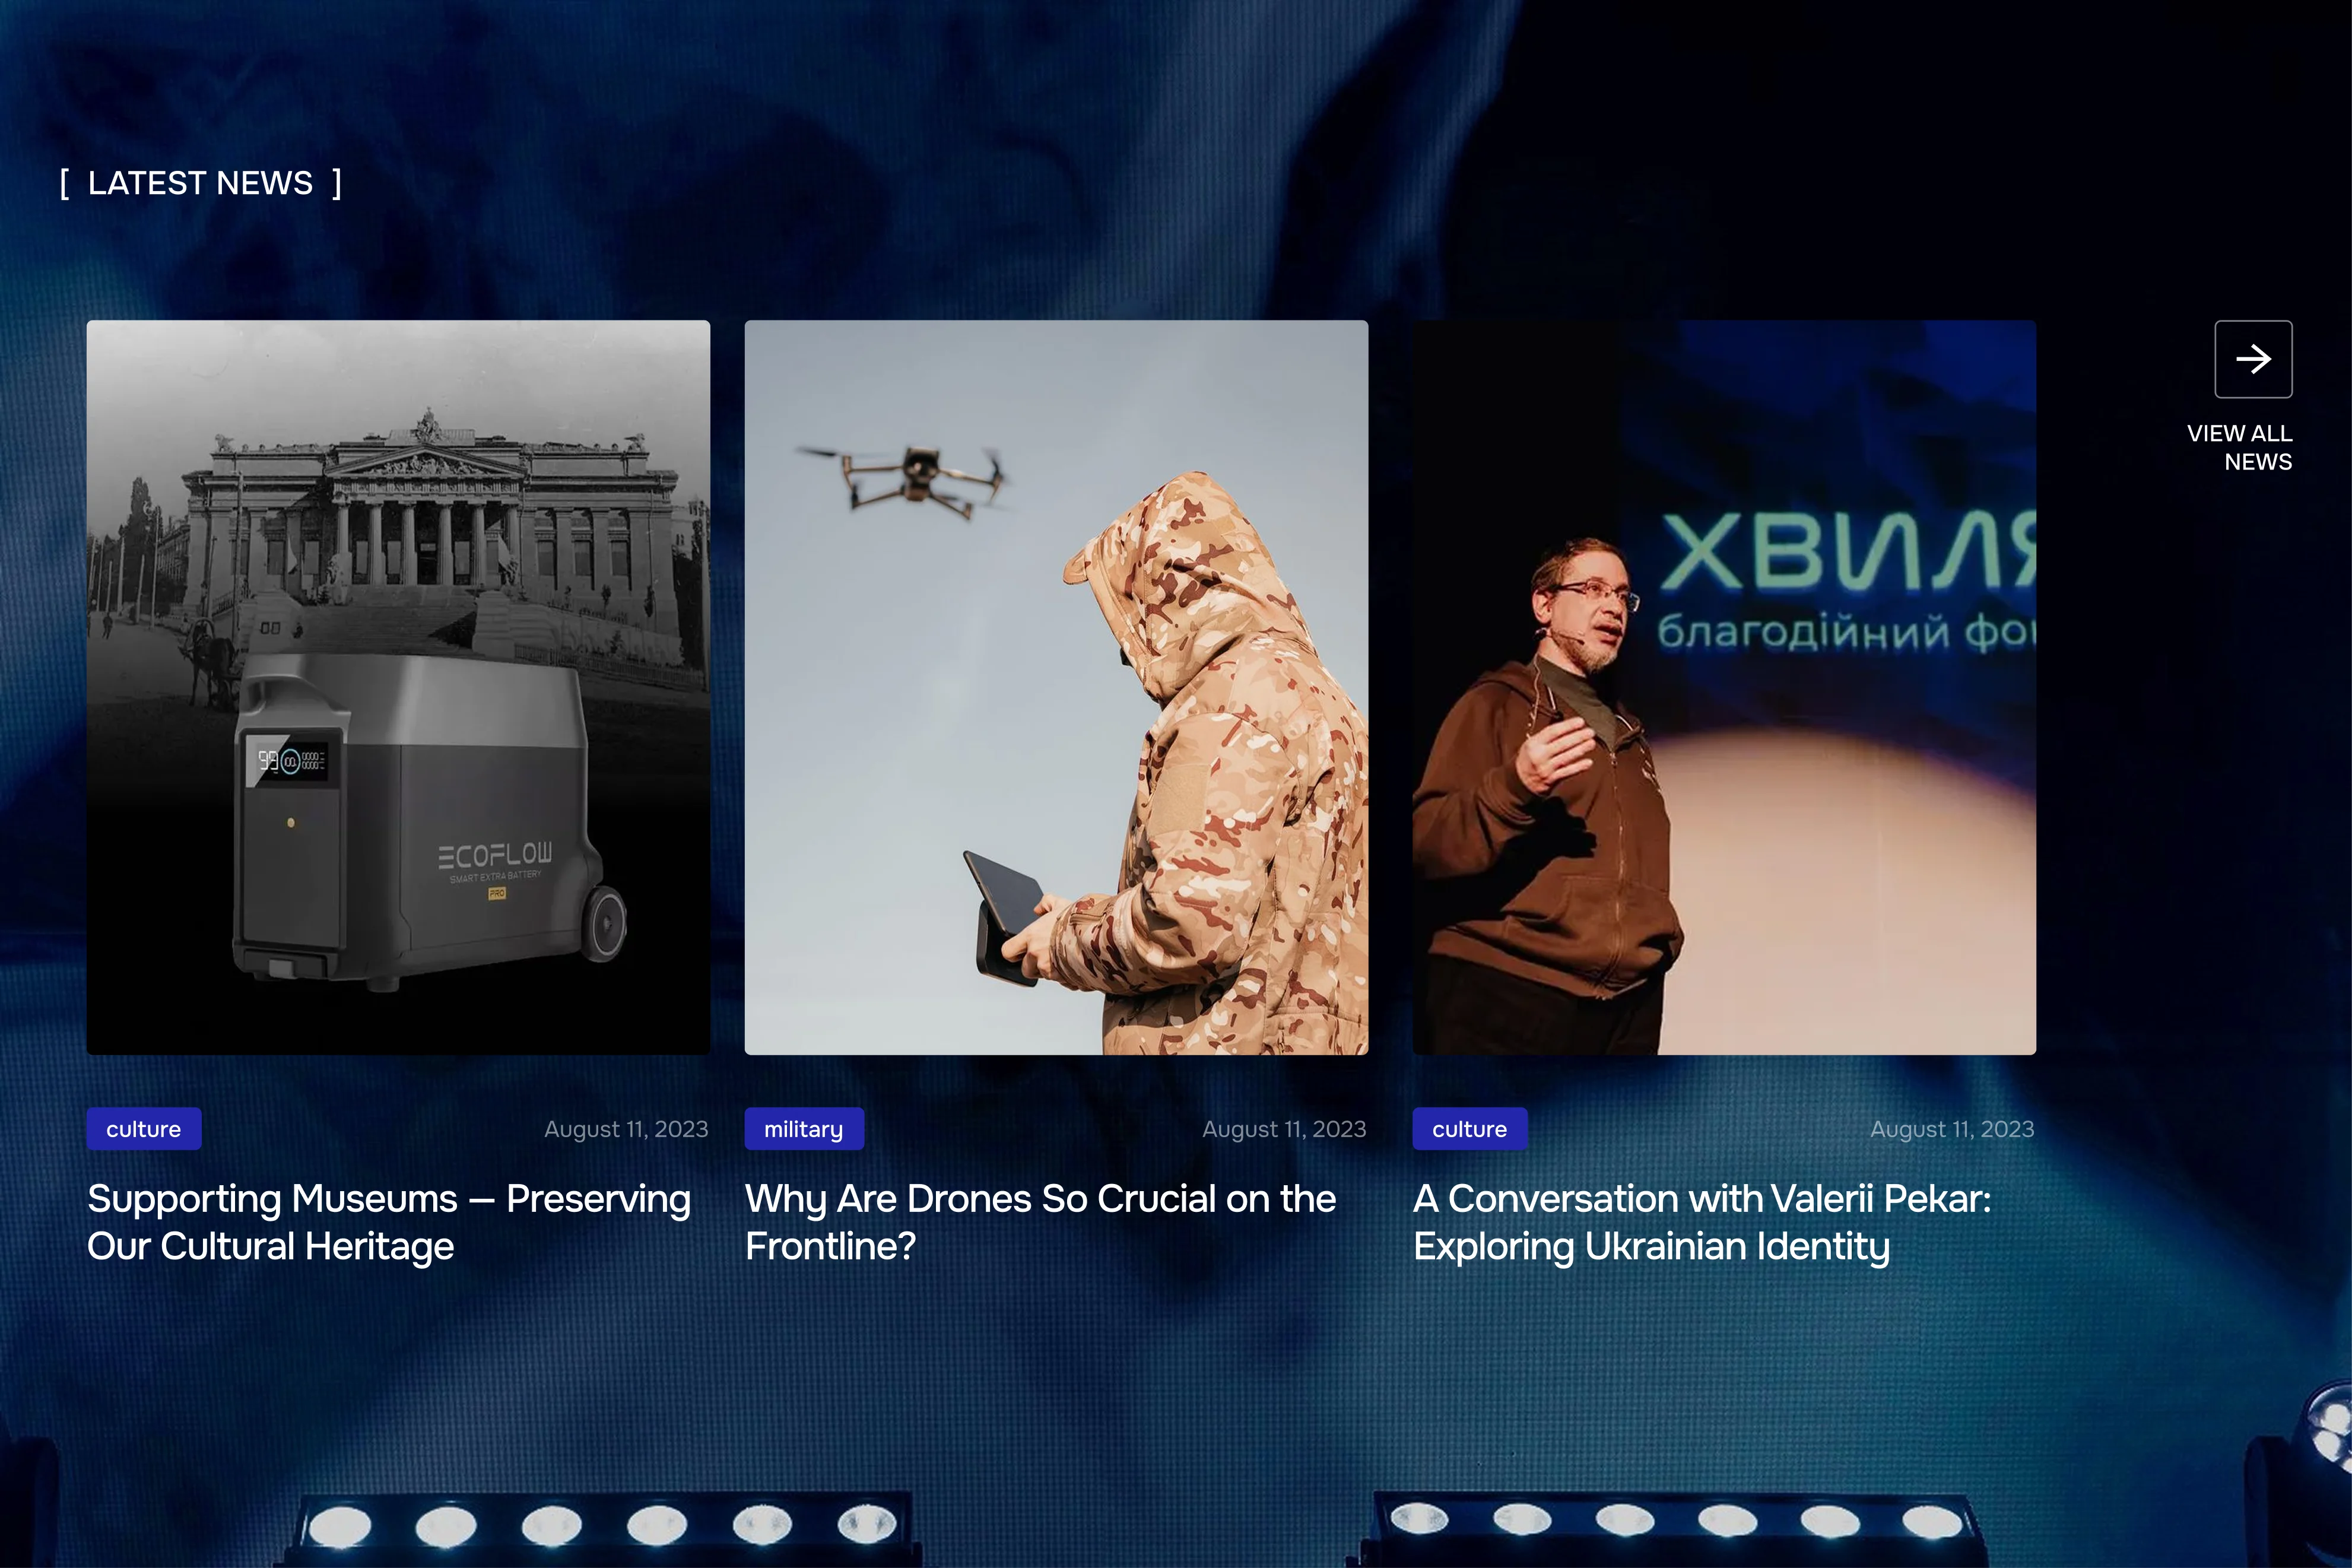This screenshot has width=2352, height=1568.
Task: Click the Latest News section heading
Action: tap(200, 183)
